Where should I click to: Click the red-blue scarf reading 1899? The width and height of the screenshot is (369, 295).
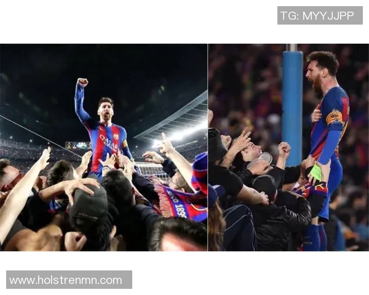point(177,200)
